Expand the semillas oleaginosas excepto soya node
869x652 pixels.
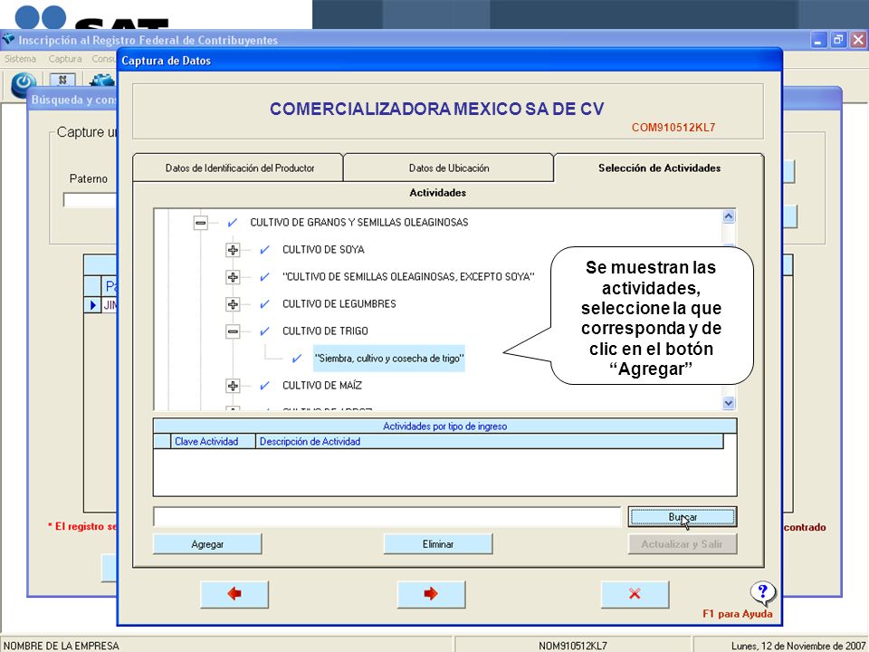click(233, 277)
